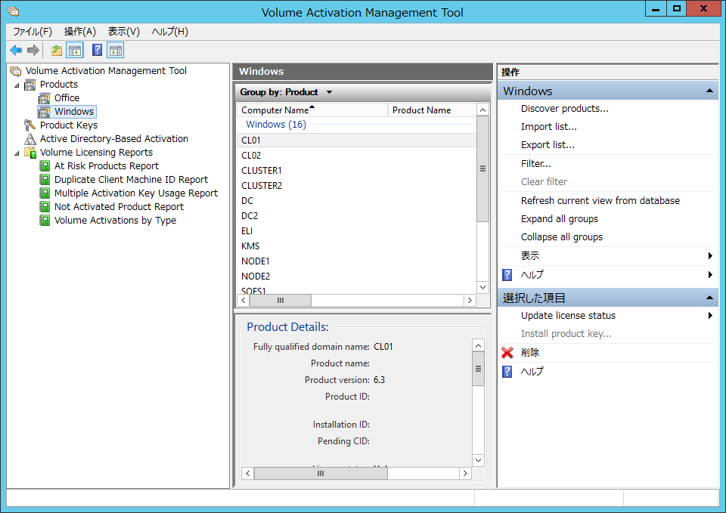Click the Forward arrow toolbar icon
Screen dimensions: 726x513
point(33,50)
